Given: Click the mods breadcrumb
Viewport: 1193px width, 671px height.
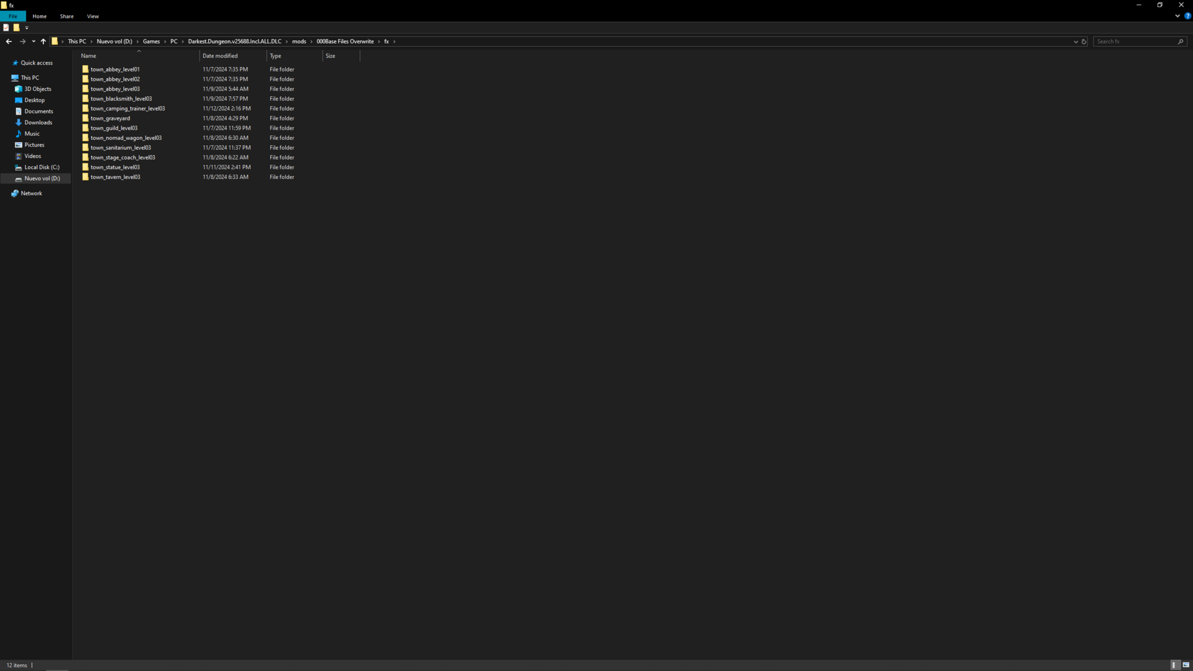Looking at the screenshot, I should click(299, 42).
